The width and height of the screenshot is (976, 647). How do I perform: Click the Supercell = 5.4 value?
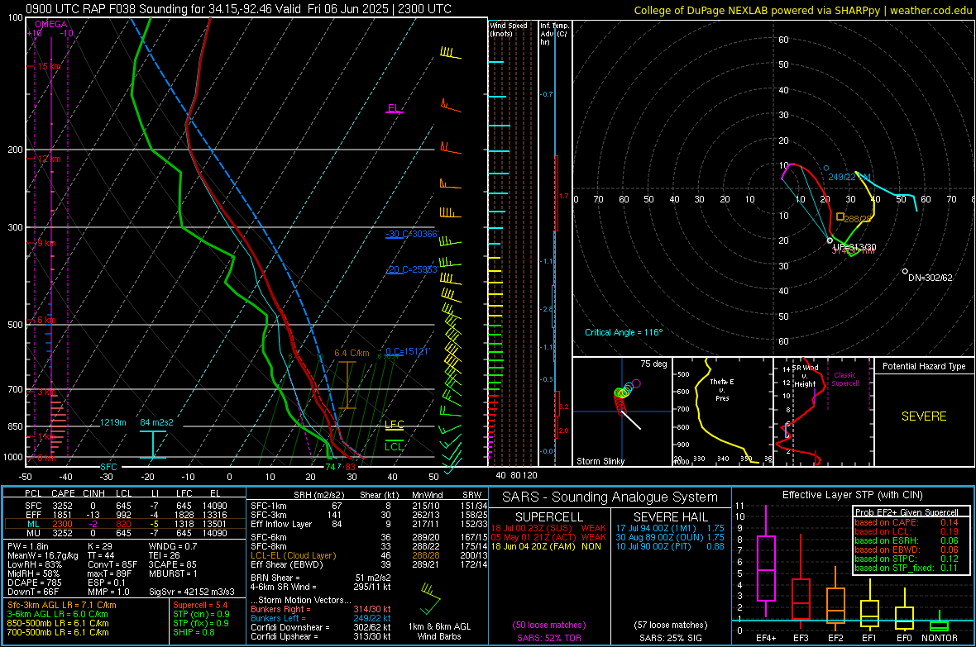click(x=200, y=605)
